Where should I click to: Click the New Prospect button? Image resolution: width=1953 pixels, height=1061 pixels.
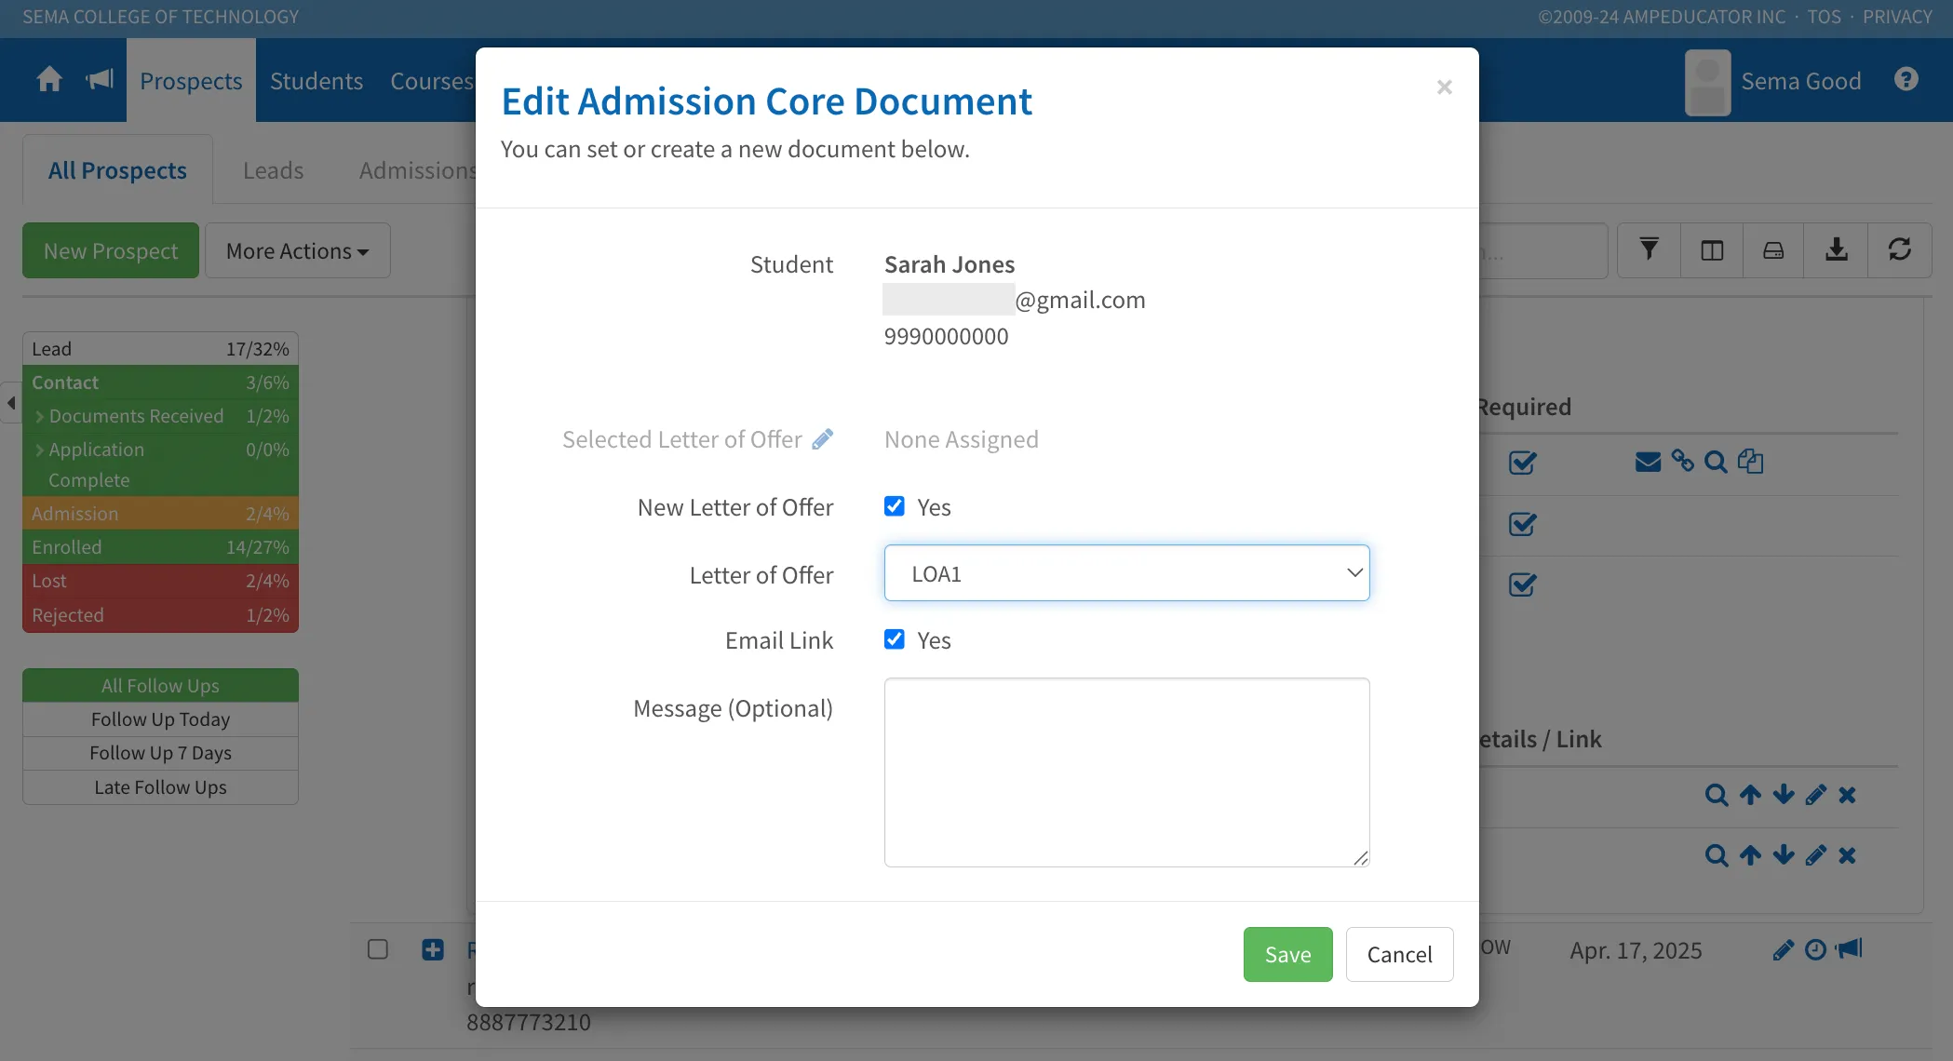(111, 250)
